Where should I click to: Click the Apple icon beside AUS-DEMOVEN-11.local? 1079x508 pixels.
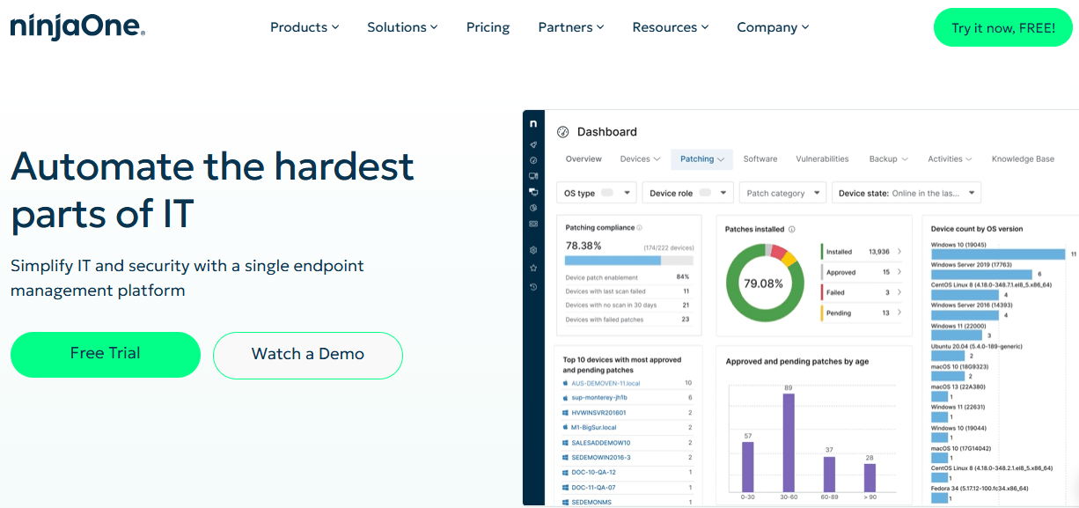[x=565, y=383]
